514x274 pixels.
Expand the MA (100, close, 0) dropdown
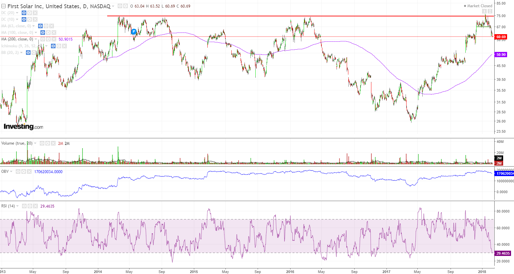tap(36, 33)
